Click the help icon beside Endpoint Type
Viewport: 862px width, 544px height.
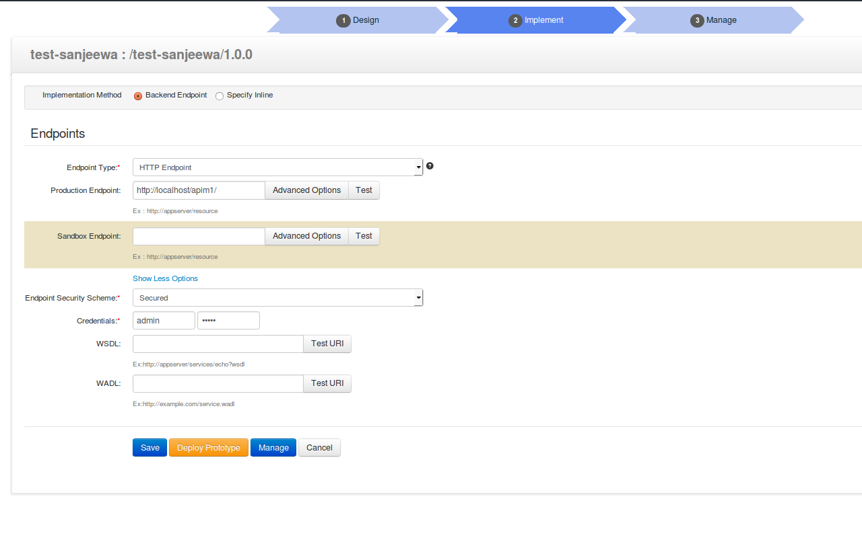(x=430, y=165)
